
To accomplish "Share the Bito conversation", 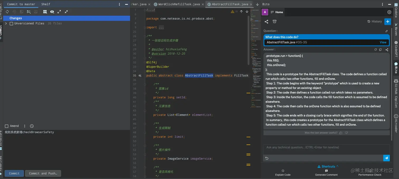I will click(x=267, y=22).
